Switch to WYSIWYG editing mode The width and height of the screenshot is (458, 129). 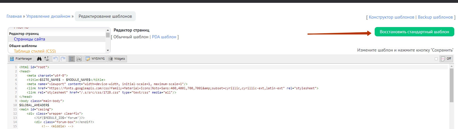coord(95,59)
